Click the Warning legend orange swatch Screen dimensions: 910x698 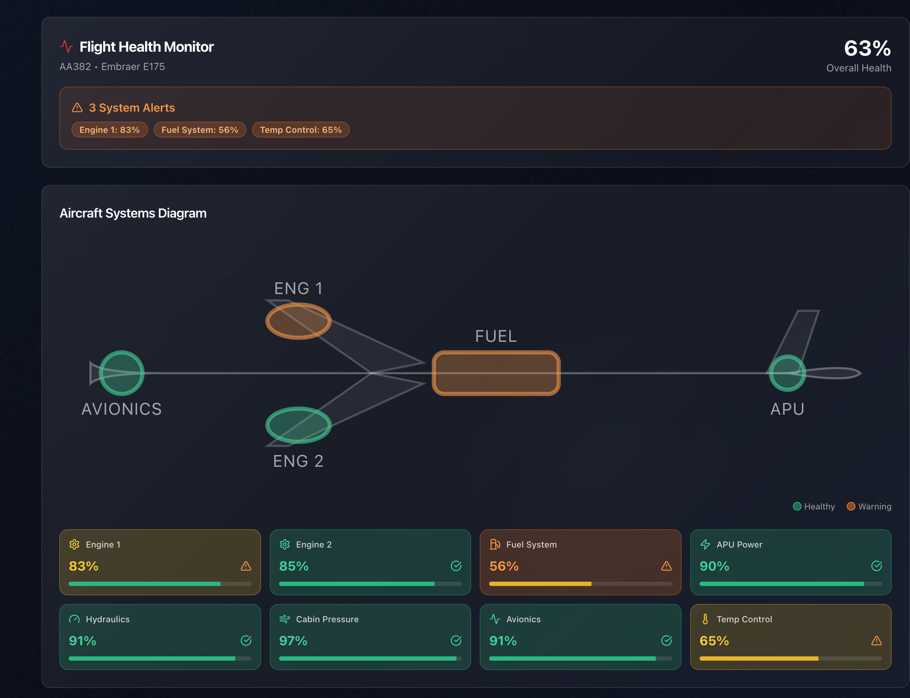point(851,506)
